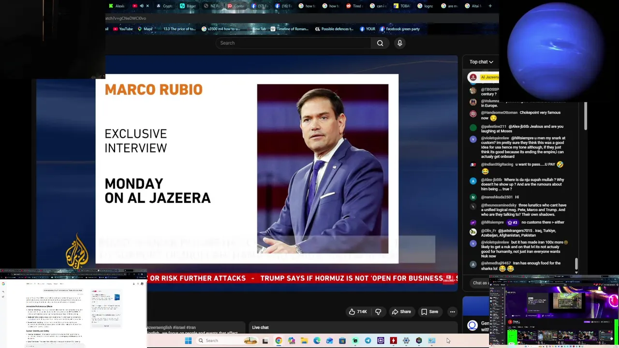Open the Maps bookmark
619x348 pixels.
[145, 29]
